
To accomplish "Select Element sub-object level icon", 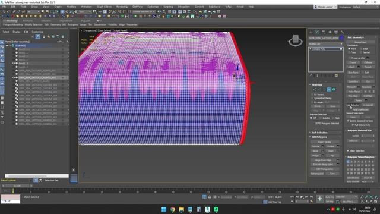I will pos(334,90).
